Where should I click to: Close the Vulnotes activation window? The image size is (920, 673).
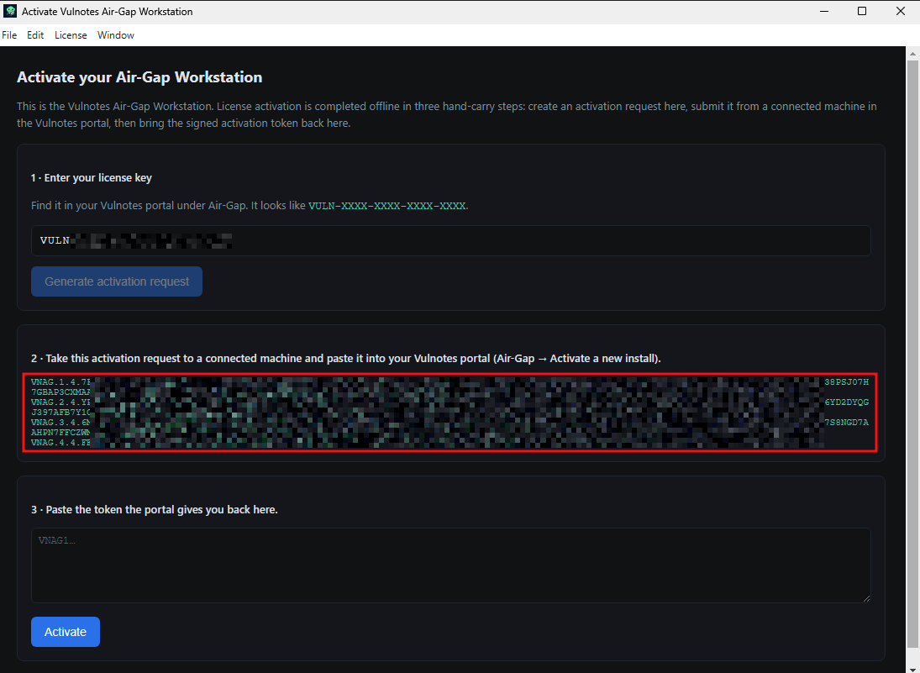(x=901, y=11)
